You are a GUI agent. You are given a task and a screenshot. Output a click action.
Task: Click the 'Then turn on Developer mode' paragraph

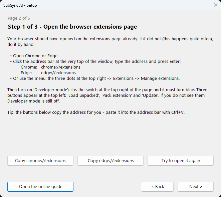107,95
